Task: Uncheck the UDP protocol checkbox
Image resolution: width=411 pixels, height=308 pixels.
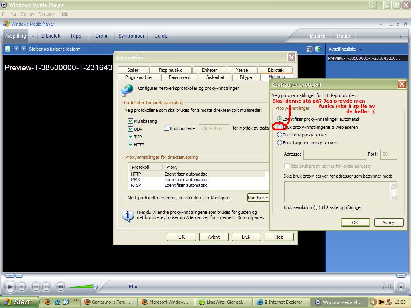Action: point(130,129)
